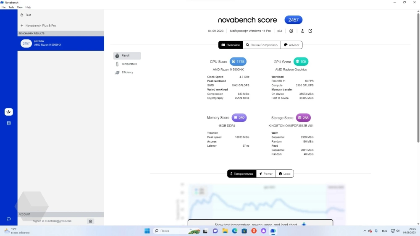Open the Windows Start menu
This screenshot has width=420, height=236.
(x=147, y=231)
